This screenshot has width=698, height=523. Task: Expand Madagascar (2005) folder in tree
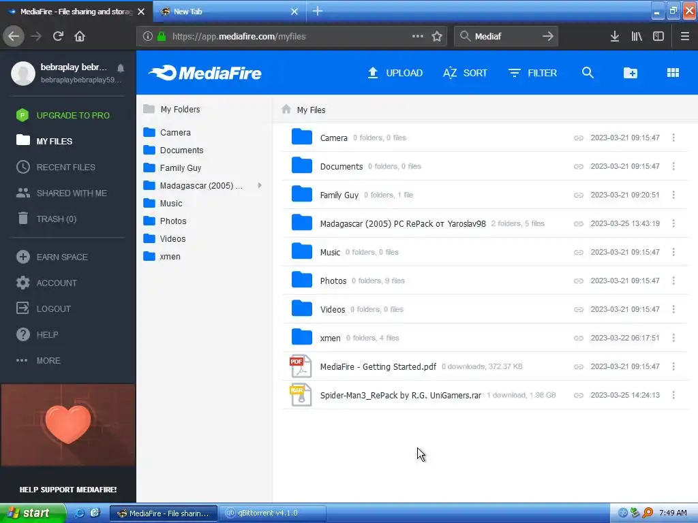pos(260,185)
